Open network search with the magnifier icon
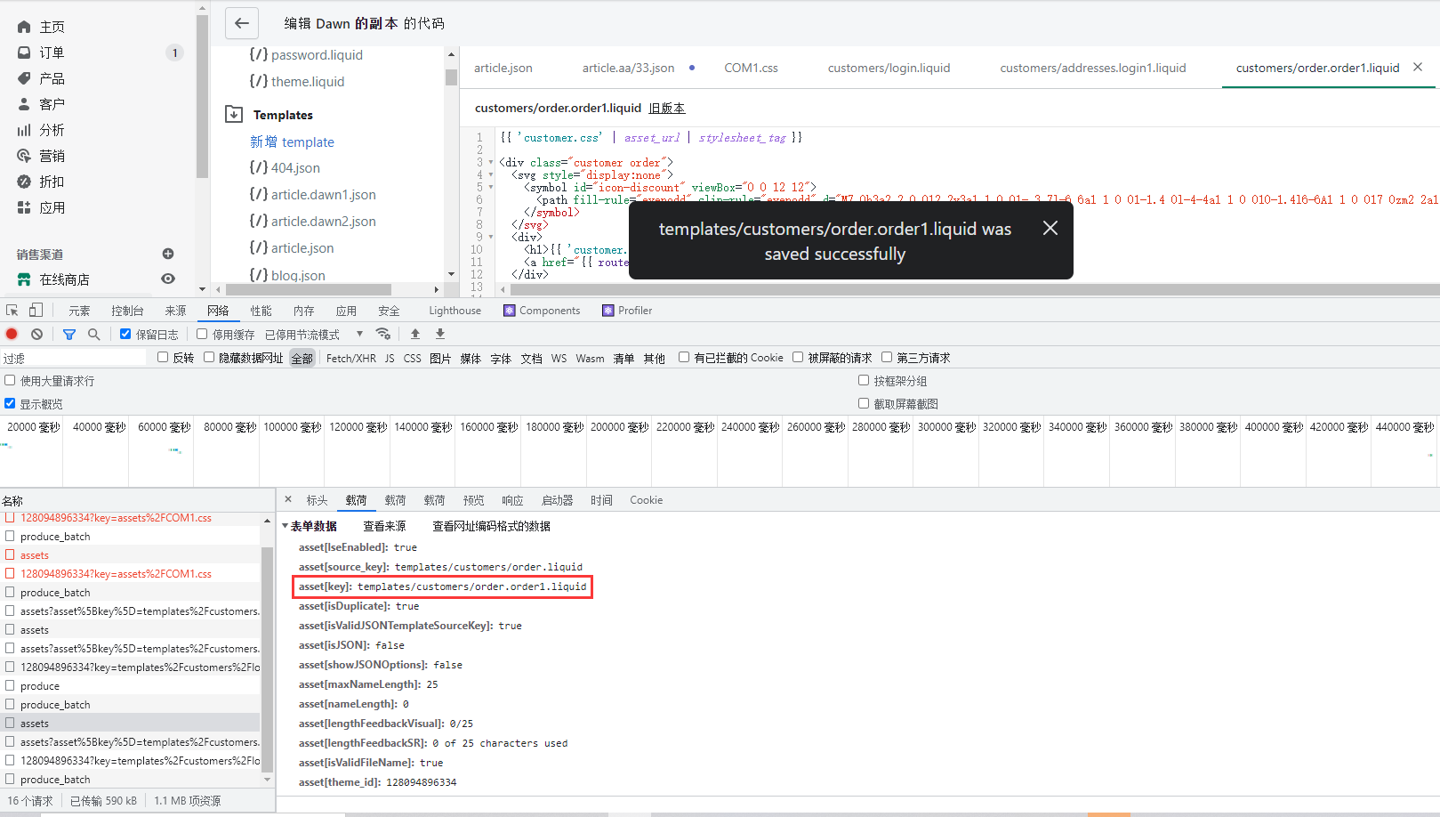 pos(93,334)
